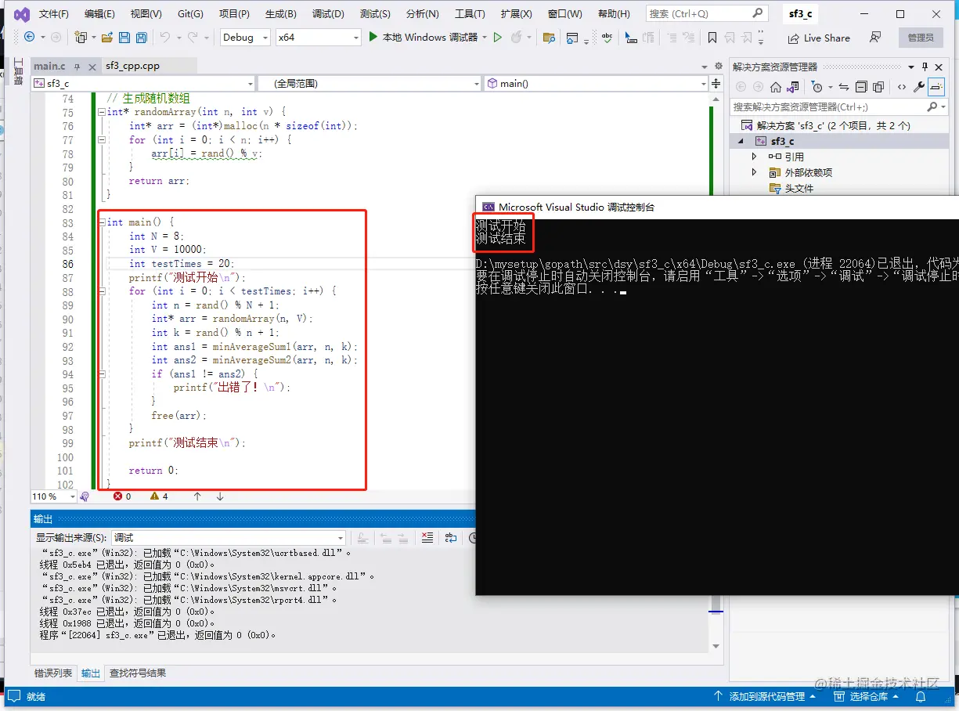Open the 编辑(E) menu
The height and width of the screenshot is (711, 959).
[99, 14]
